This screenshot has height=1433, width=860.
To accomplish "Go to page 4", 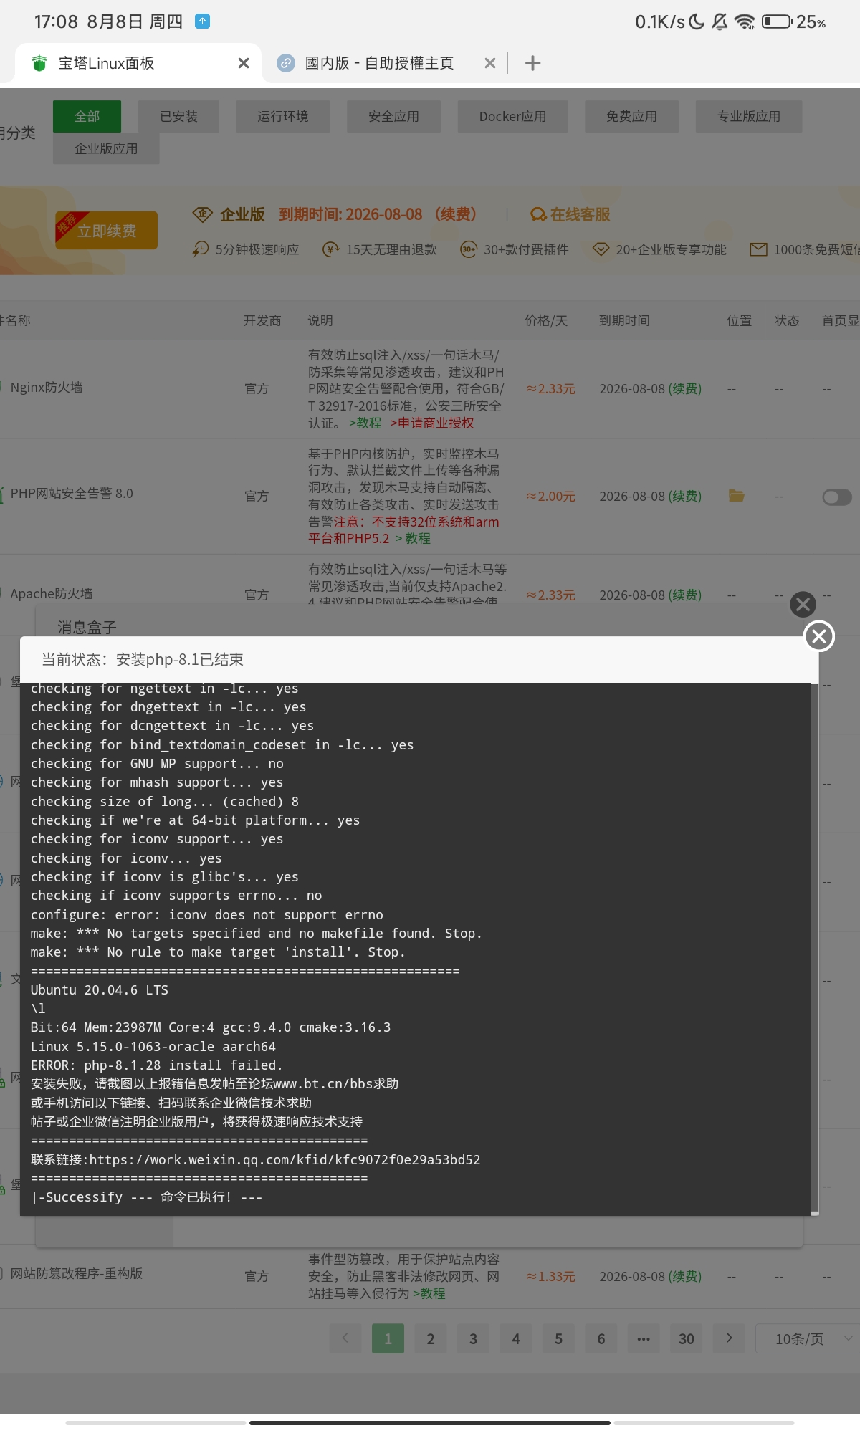I will [x=516, y=1338].
